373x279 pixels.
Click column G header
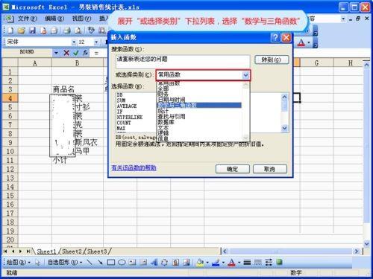316,63
